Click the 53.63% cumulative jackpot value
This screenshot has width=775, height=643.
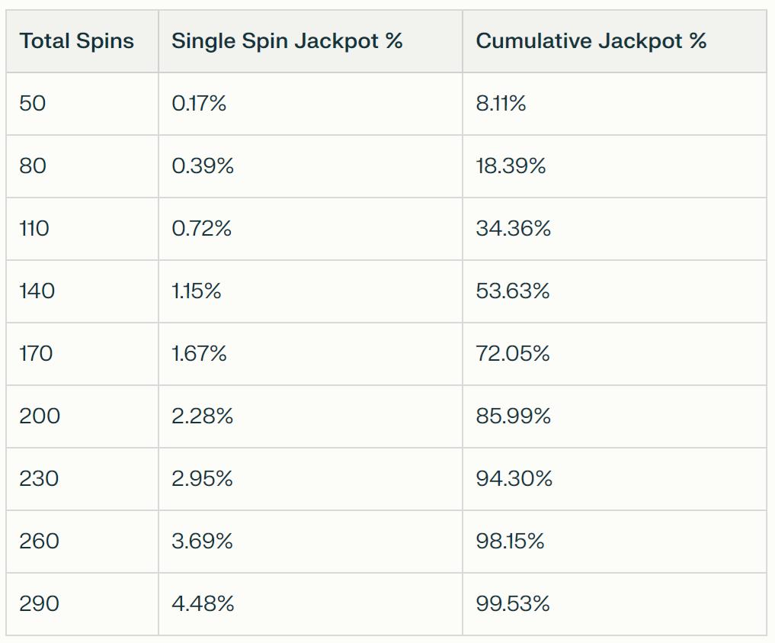coord(513,291)
